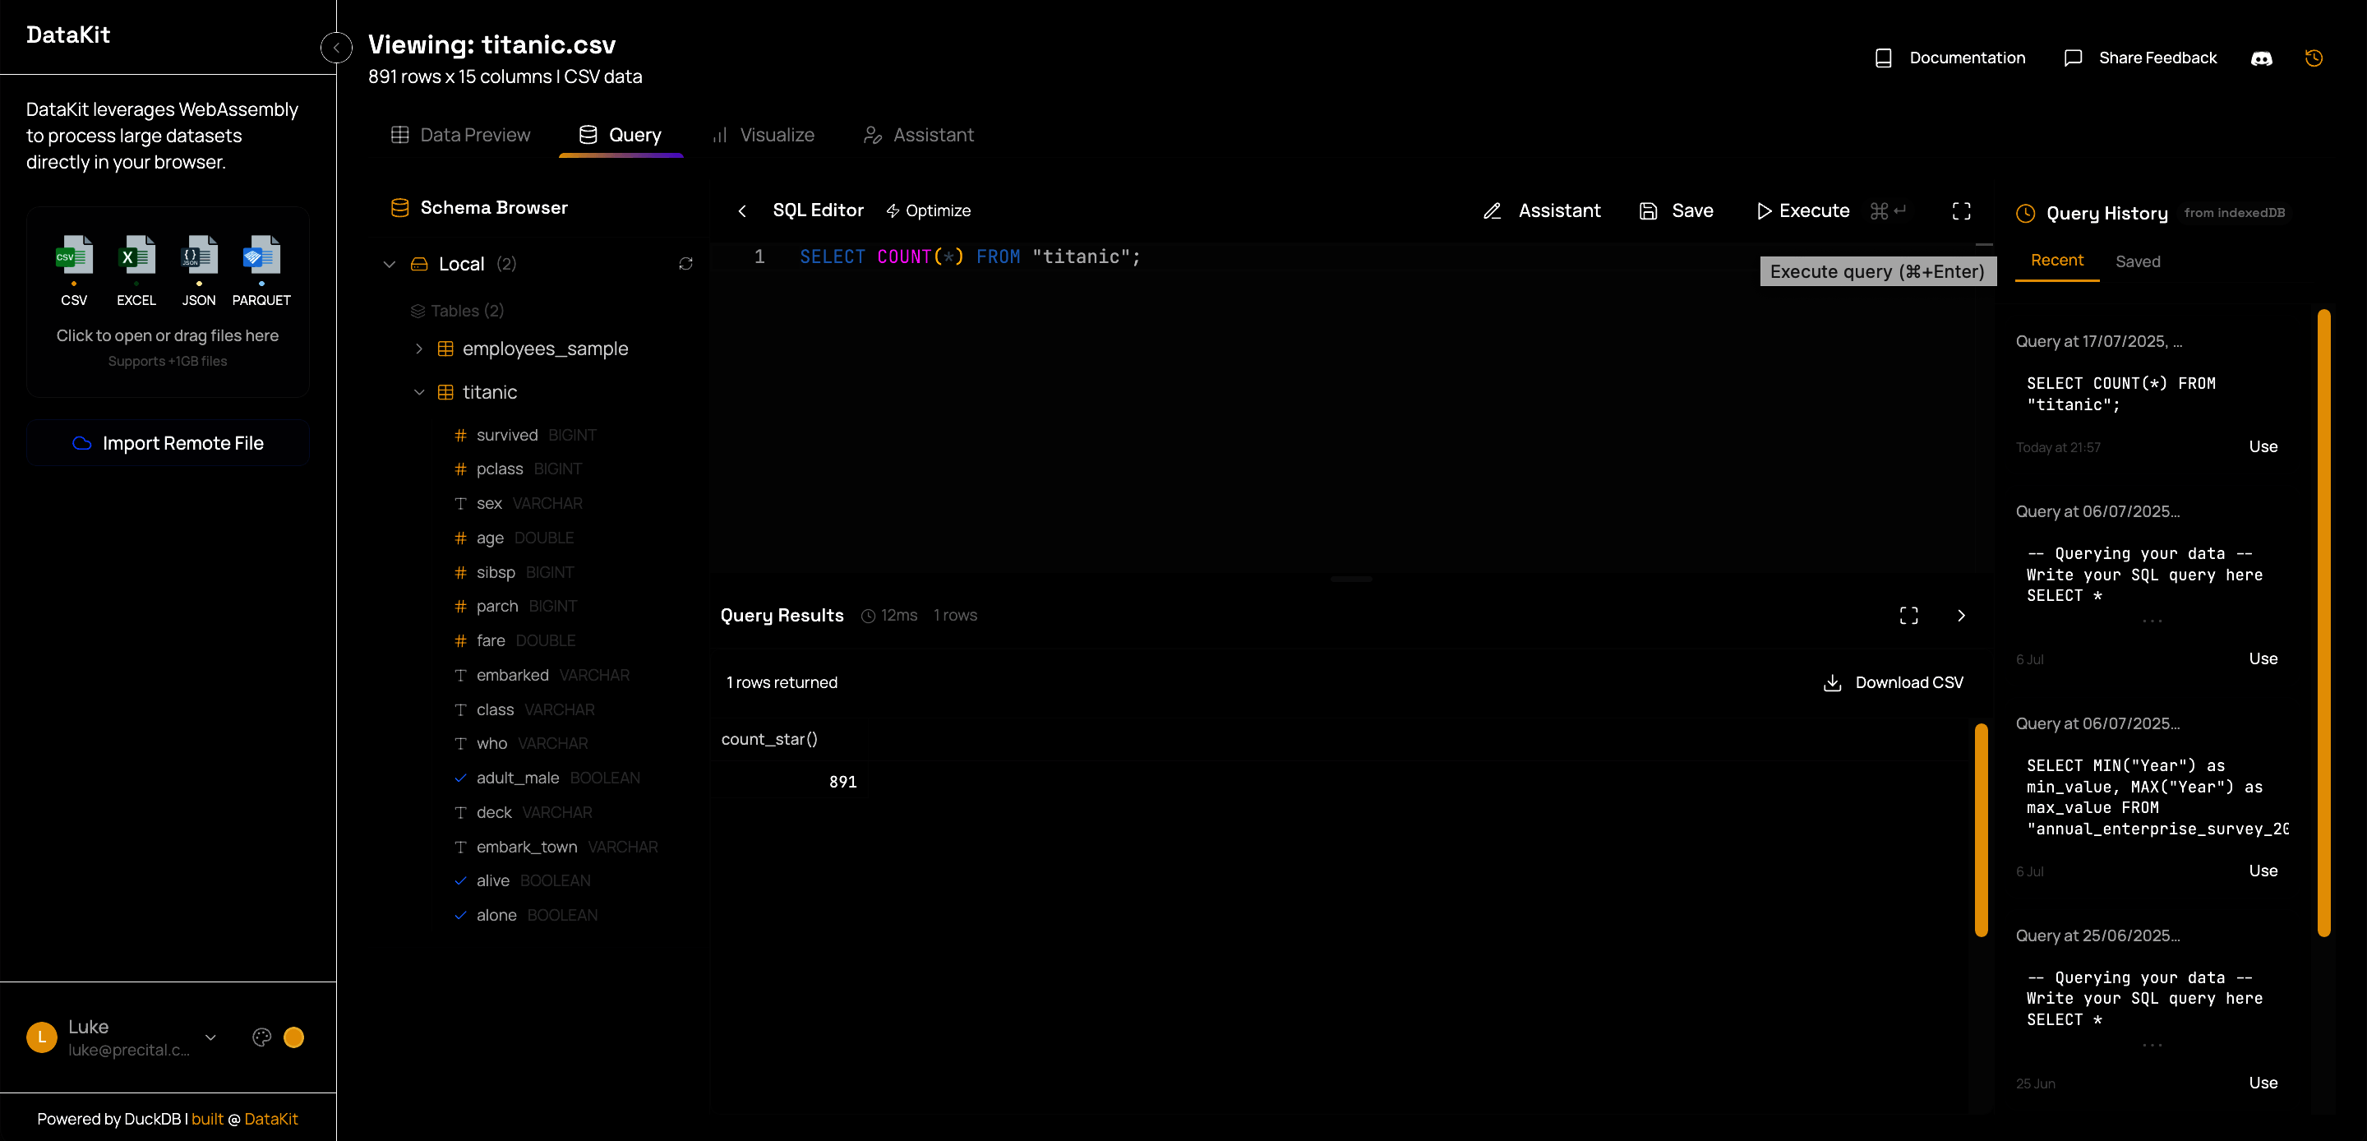Collapse the titanic table columns

419,393
